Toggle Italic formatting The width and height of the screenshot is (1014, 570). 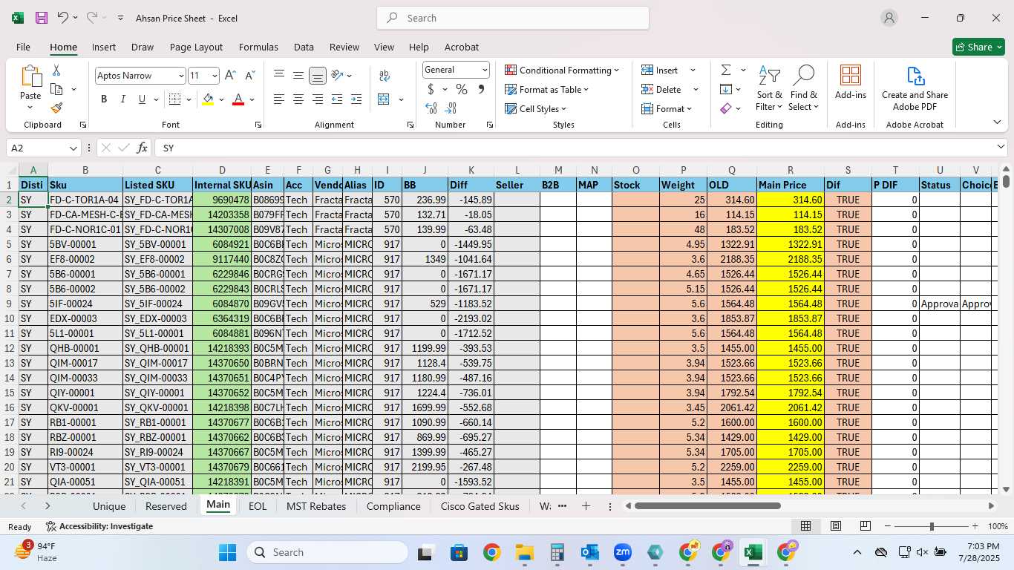coord(122,99)
